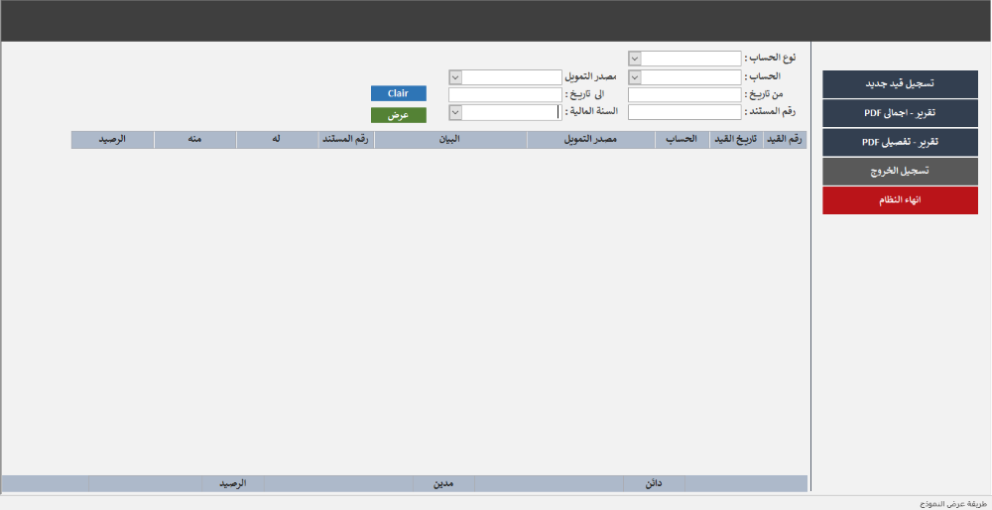Expand the مصدر التمويل dropdown arrow
The image size is (992, 510).
(455, 77)
